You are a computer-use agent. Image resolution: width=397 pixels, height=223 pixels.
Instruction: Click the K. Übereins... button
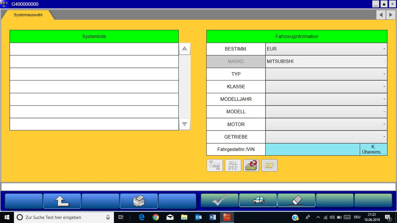point(373,149)
